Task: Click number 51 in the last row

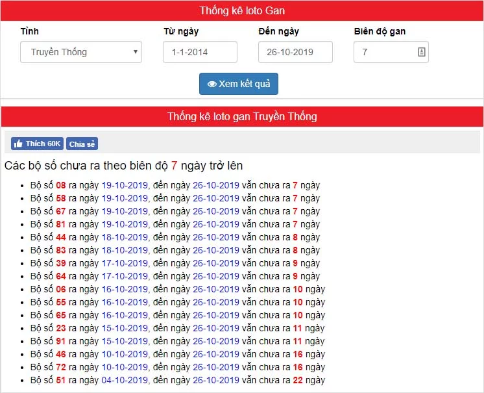Action: click(x=61, y=380)
